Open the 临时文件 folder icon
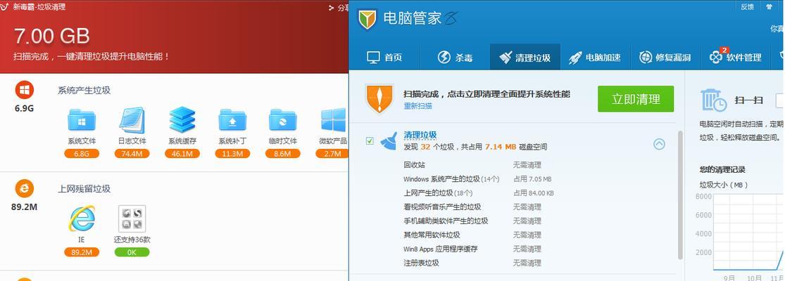 click(283, 120)
